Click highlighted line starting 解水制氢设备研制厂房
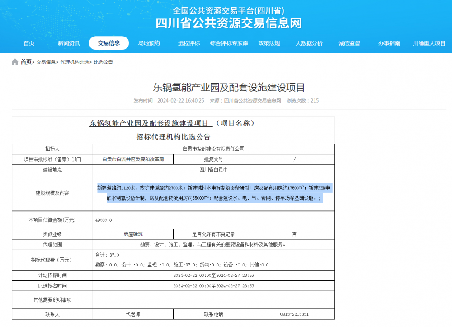The height and width of the screenshot is (327, 452). 214,198
